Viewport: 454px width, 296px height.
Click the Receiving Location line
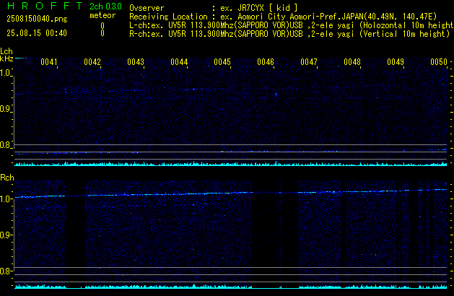pyautogui.click(x=283, y=17)
